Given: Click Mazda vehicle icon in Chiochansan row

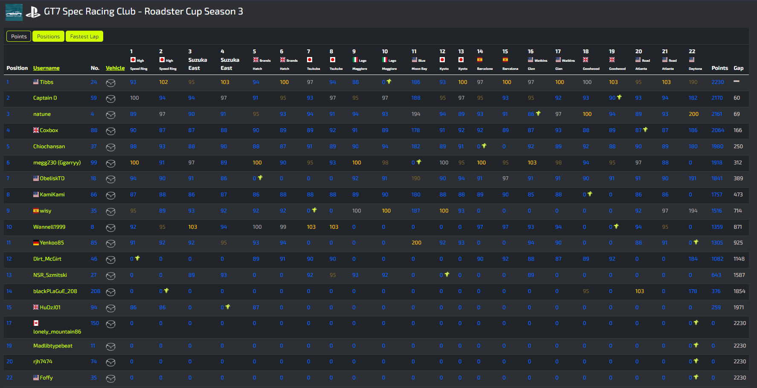Looking at the screenshot, I should (111, 147).
